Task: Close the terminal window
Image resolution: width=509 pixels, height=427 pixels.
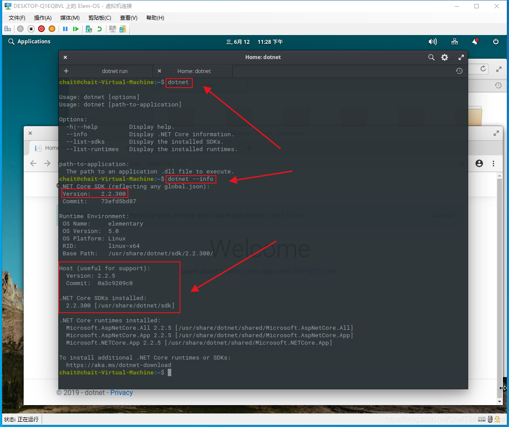Action: point(65,57)
